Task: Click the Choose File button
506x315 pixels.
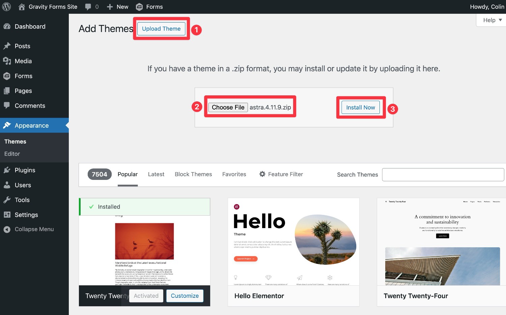Action: pyautogui.click(x=228, y=107)
